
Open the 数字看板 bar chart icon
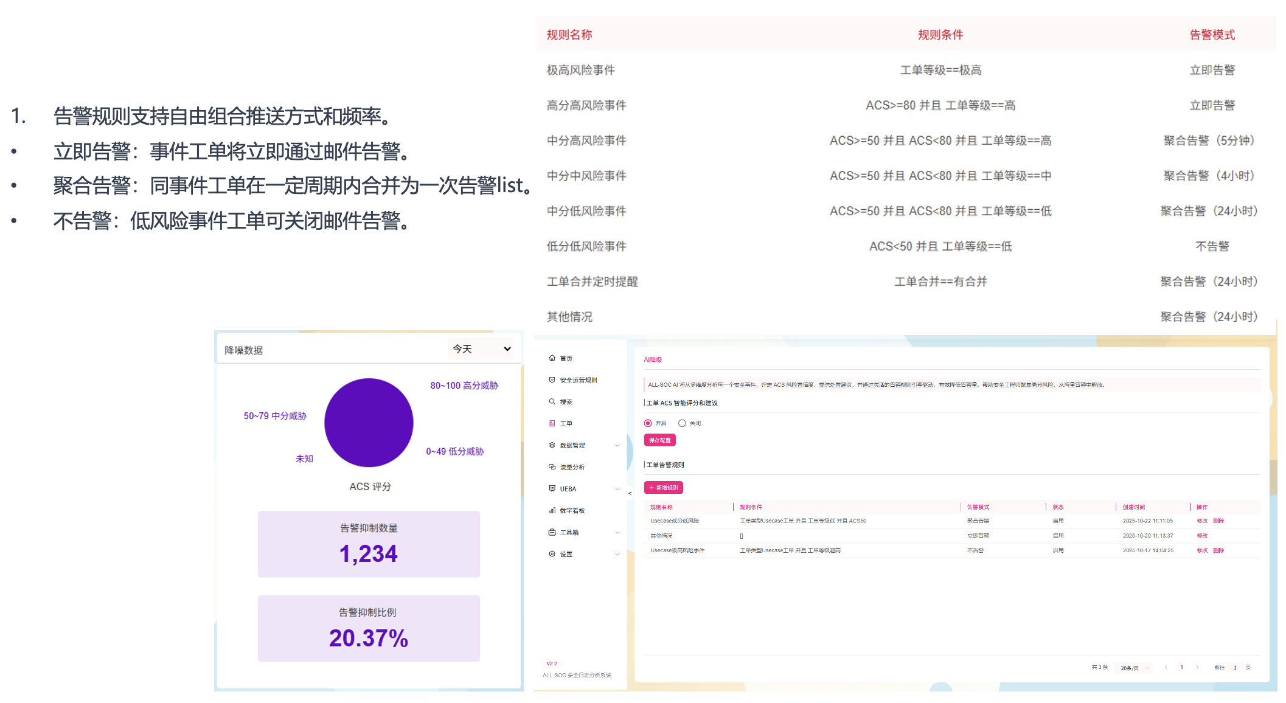[x=552, y=511]
